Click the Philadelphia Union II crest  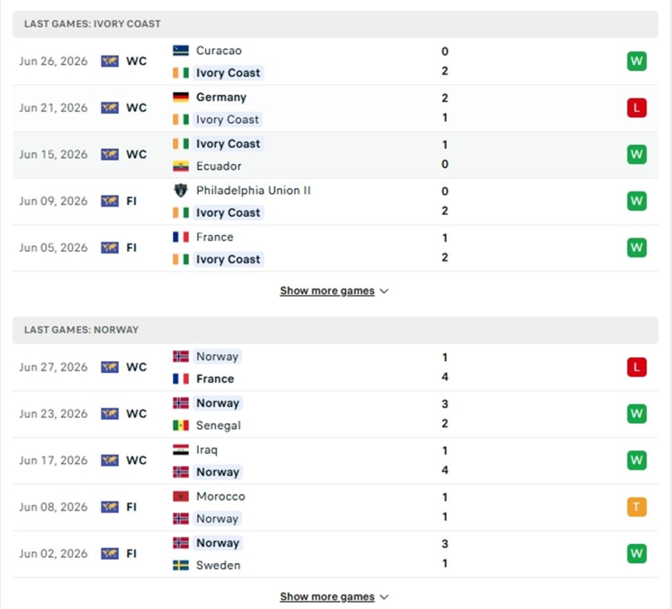click(180, 190)
